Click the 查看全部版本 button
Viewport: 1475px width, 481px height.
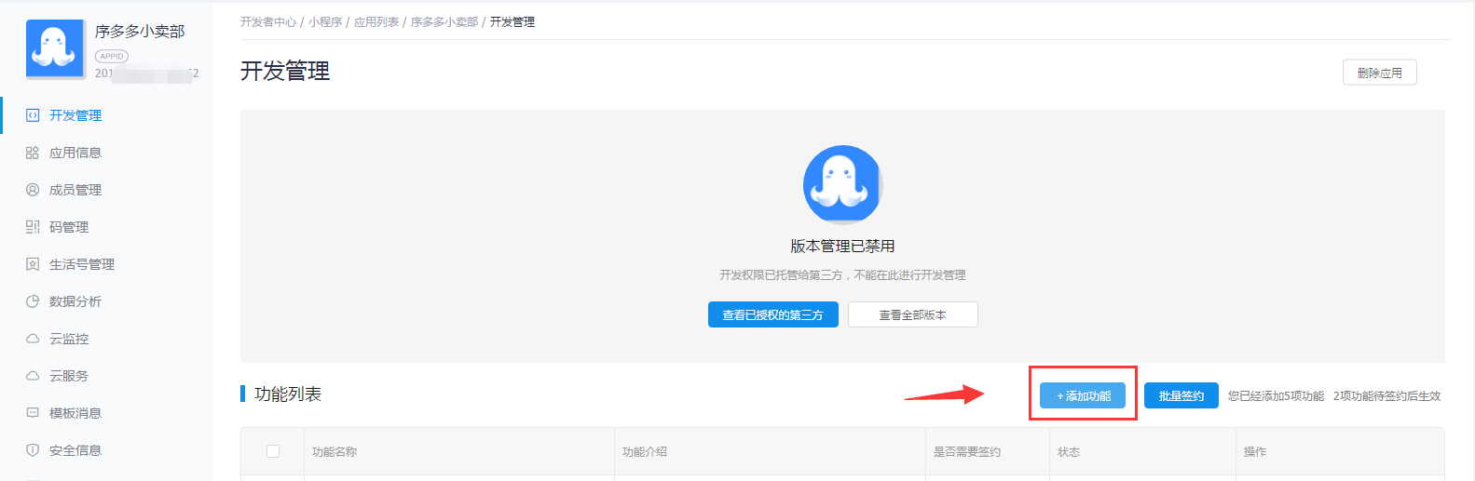click(912, 315)
